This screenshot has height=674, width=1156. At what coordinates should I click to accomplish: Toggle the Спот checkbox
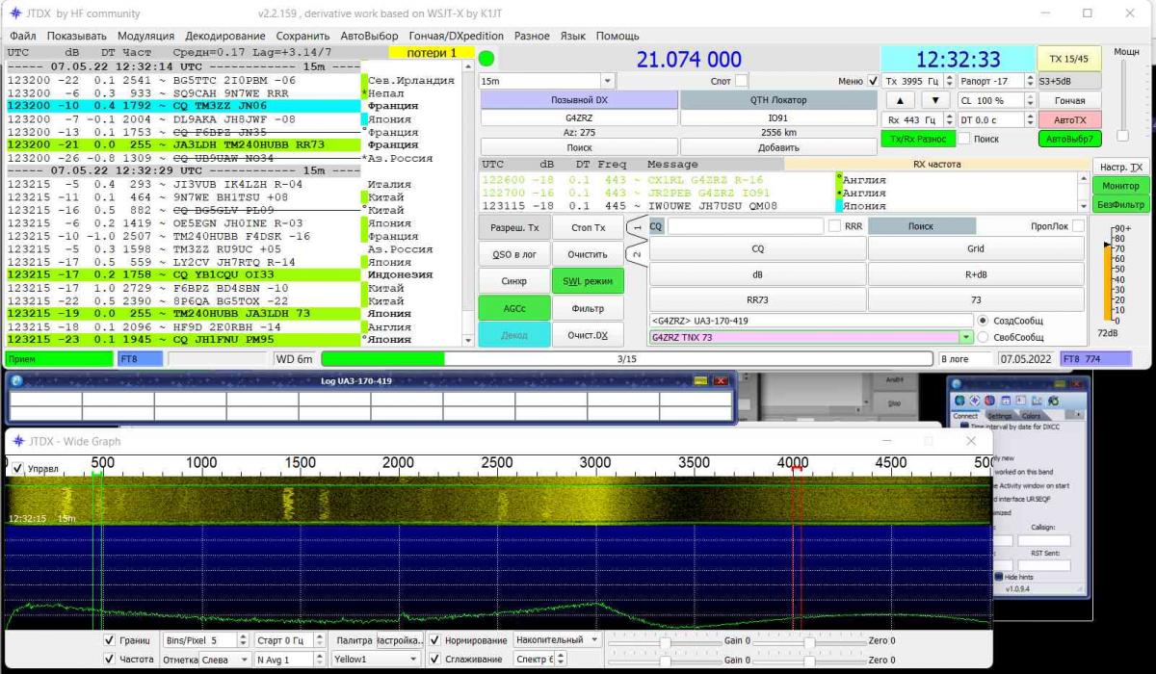(x=742, y=82)
